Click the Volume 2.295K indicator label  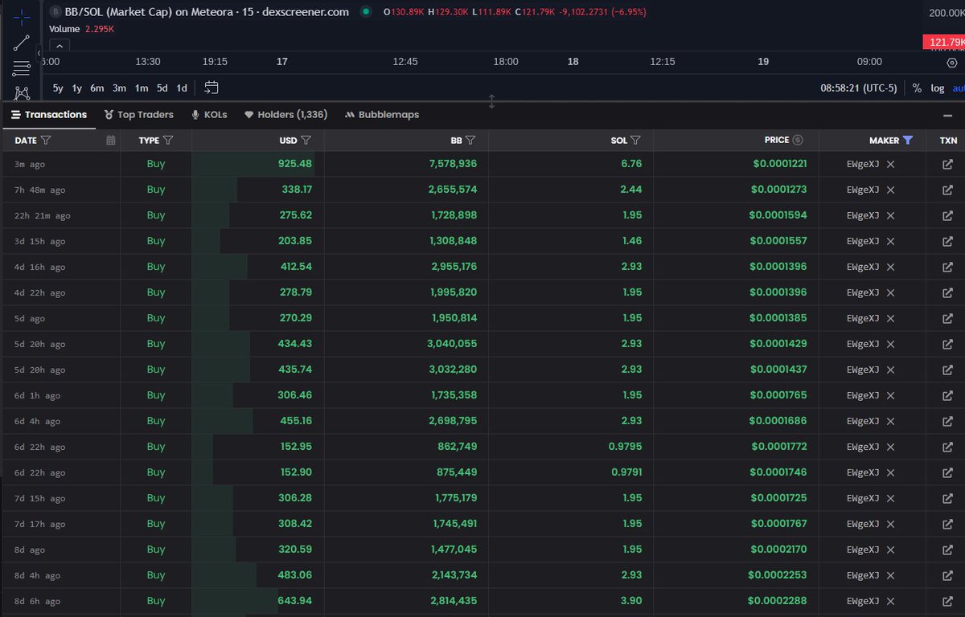point(81,29)
